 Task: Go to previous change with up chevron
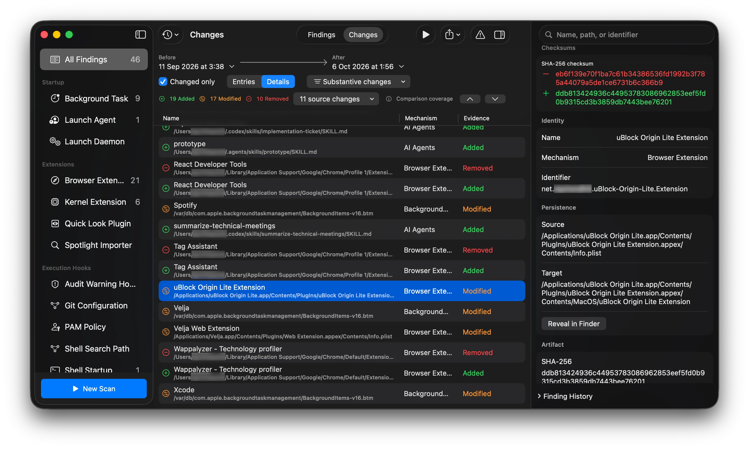pyautogui.click(x=470, y=99)
